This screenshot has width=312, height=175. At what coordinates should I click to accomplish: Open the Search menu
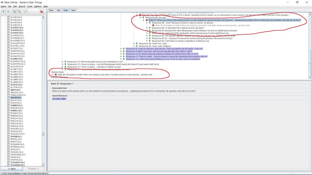pyautogui.click(x=22, y=6)
